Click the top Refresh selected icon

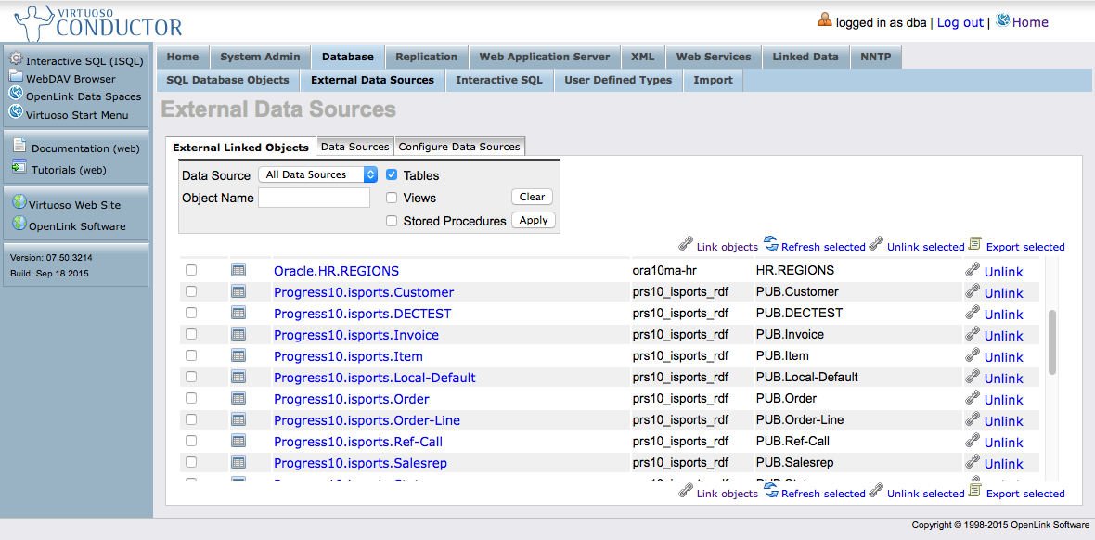(x=770, y=244)
